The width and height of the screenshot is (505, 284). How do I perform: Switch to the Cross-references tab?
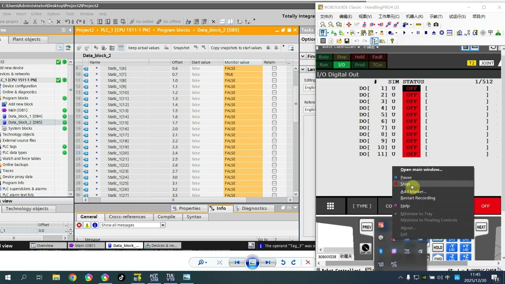[127, 217]
